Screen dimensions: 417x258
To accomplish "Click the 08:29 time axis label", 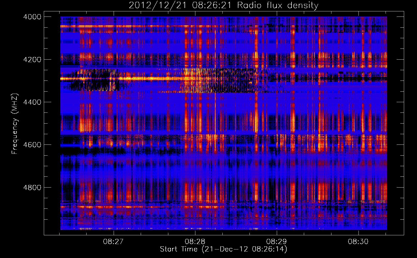I will pyautogui.click(x=277, y=242).
